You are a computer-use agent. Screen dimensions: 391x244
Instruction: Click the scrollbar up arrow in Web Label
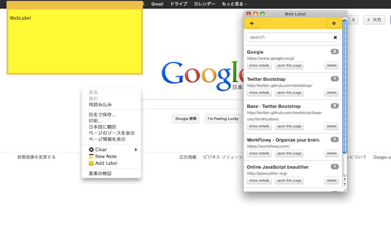click(345, 179)
